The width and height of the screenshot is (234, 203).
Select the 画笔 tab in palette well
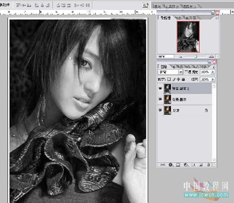pyautogui.click(x=157, y=7)
